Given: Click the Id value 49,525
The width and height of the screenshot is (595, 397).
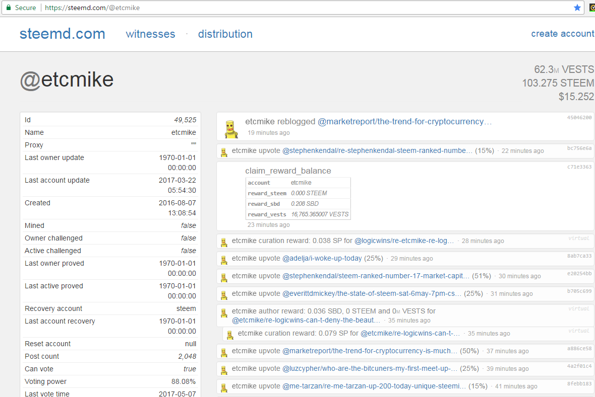Looking at the screenshot, I should coord(185,120).
